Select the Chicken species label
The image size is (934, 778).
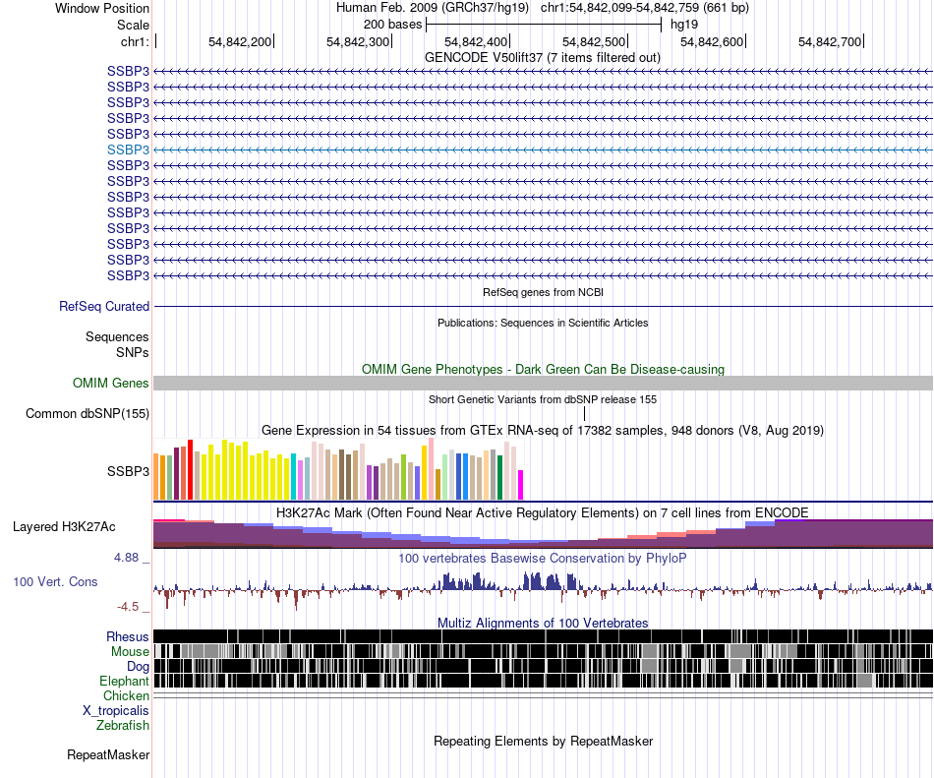(x=126, y=695)
